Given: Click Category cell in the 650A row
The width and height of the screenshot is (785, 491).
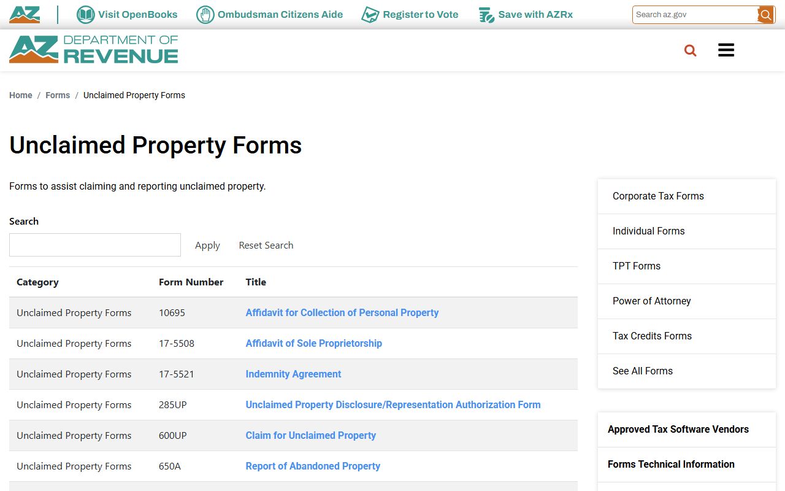Looking at the screenshot, I should pyautogui.click(x=74, y=466).
